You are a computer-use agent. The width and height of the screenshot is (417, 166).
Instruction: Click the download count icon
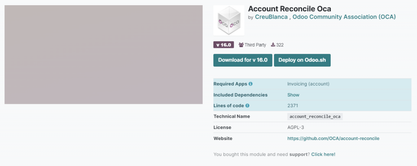273,45
